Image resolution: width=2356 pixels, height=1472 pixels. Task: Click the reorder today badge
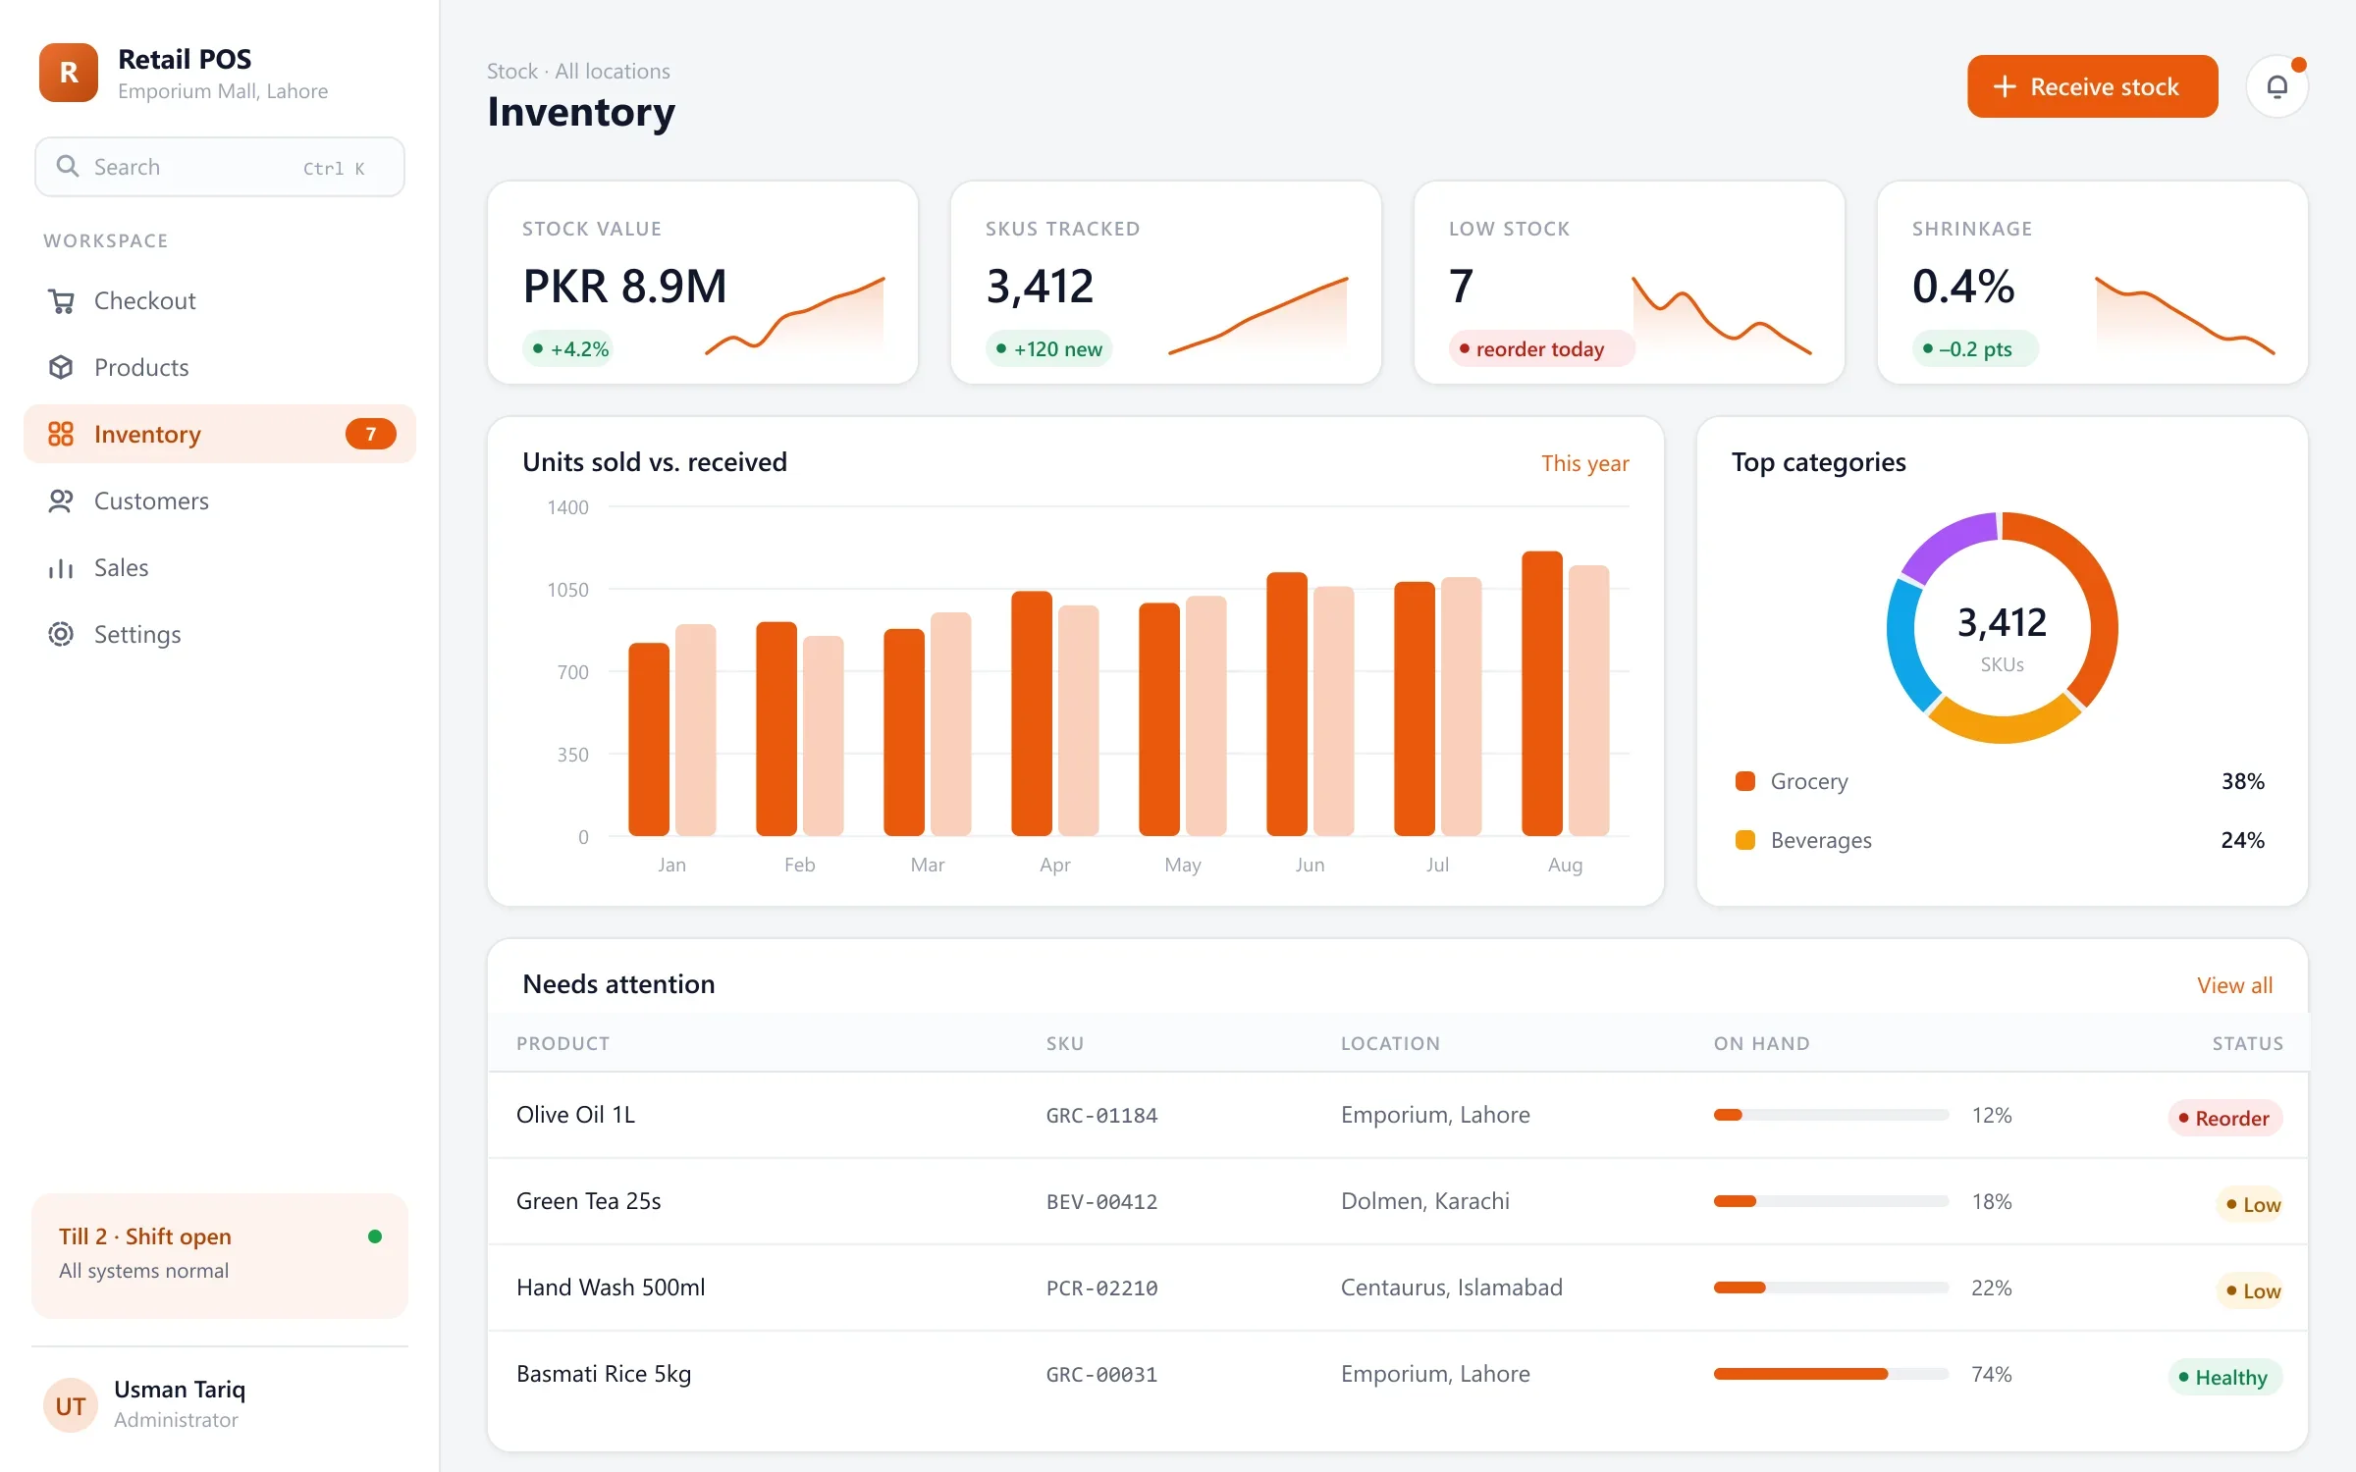(1541, 349)
